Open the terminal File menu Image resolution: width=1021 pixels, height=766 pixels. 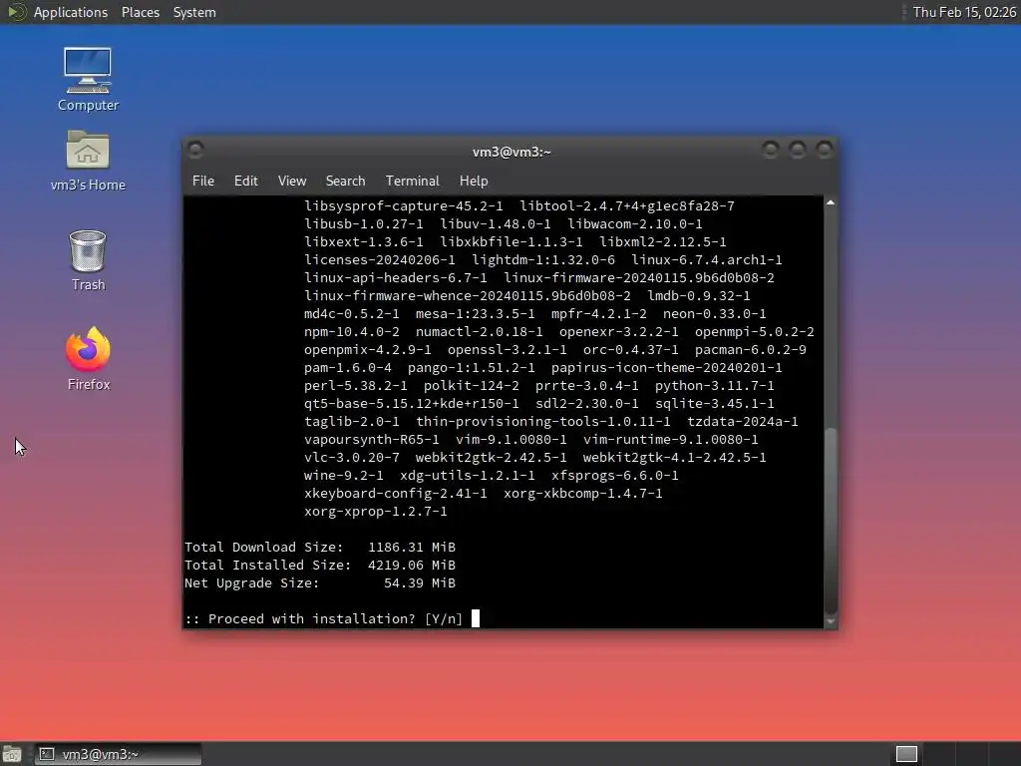coord(203,182)
